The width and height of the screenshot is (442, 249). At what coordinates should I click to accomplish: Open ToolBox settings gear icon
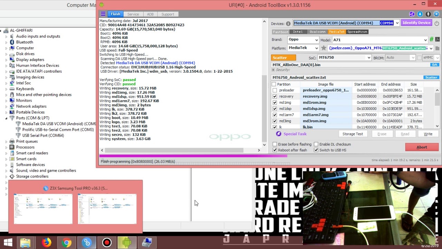(x=436, y=14)
